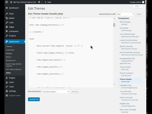Image resolution: width=152 pixels, height=114 pixels.
Task: Click the Posts pin icon
Action: click(7, 14)
